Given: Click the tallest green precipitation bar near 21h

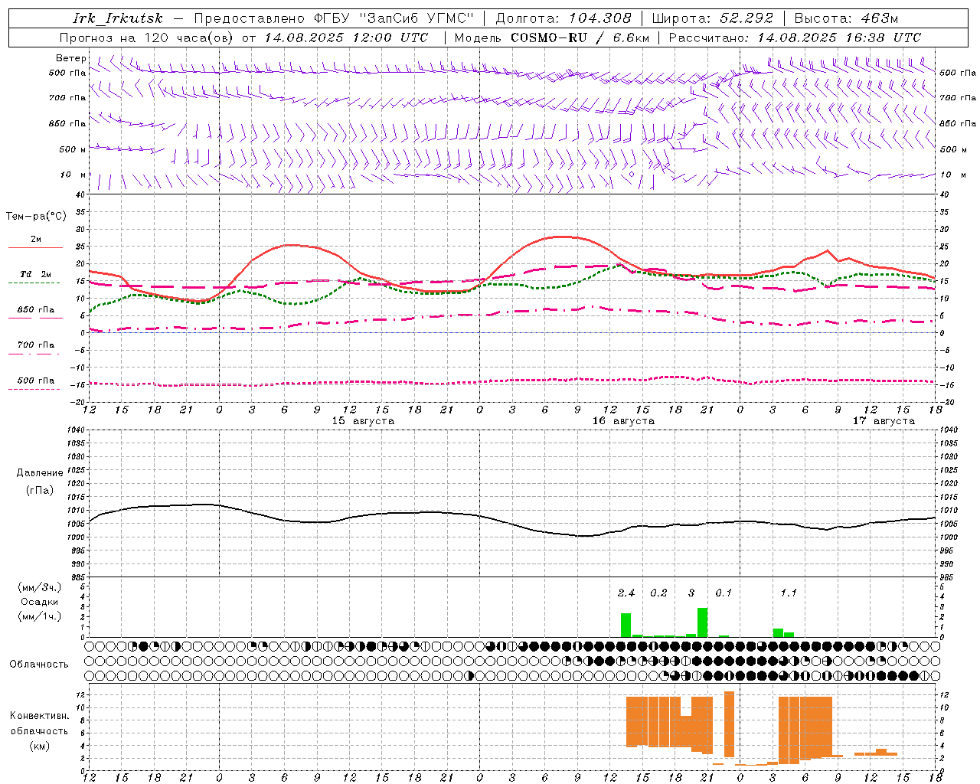Looking at the screenshot, I should pos(702,622).
